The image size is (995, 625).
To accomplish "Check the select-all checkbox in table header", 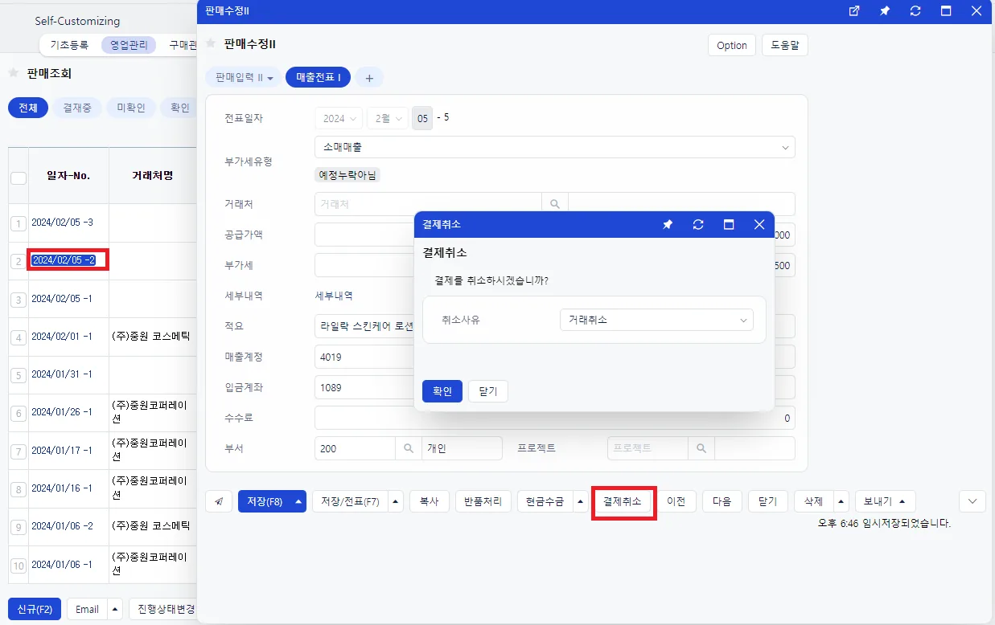I will [x=19, y=178].
